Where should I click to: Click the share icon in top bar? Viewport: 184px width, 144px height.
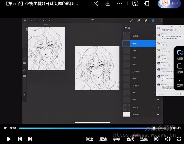tap(96, 4)
